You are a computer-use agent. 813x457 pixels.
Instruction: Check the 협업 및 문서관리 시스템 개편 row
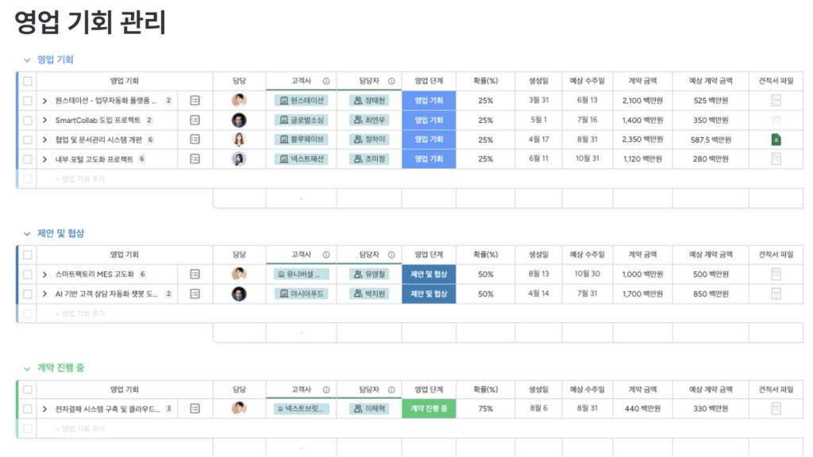coord(28,140)
